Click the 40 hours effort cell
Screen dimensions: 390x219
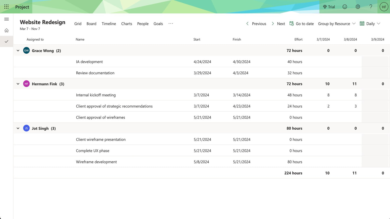[x=295, y=62]
